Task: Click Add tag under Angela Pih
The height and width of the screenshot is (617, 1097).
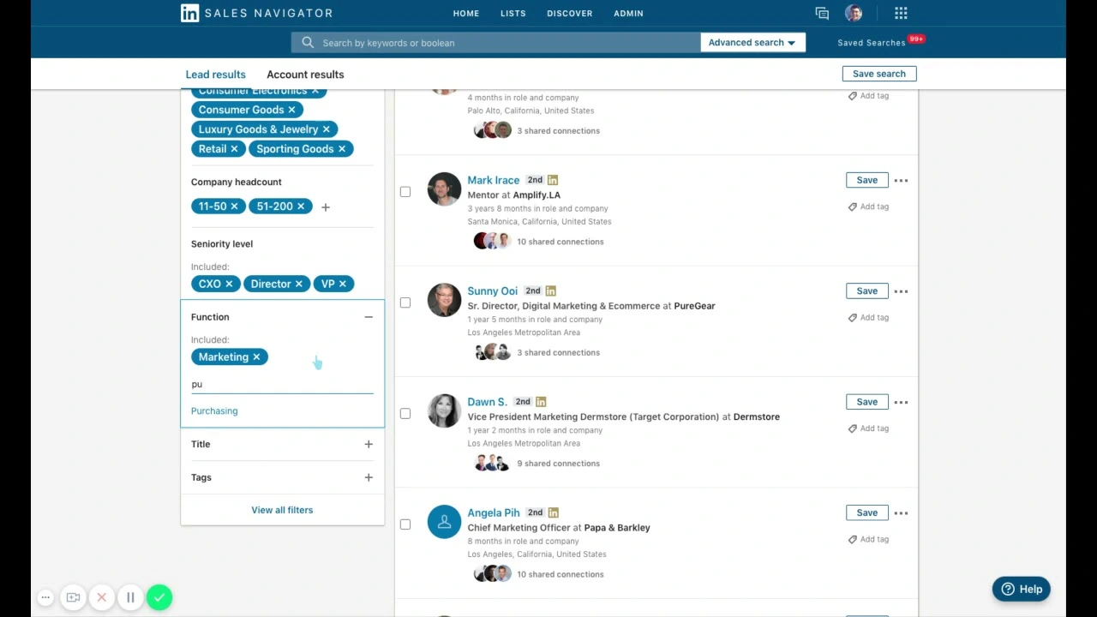Action: 868,539
